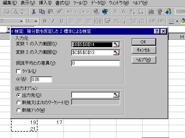Click the キャンセル button
The width and height of the screenshot is (185, 138).
[144, 50]
